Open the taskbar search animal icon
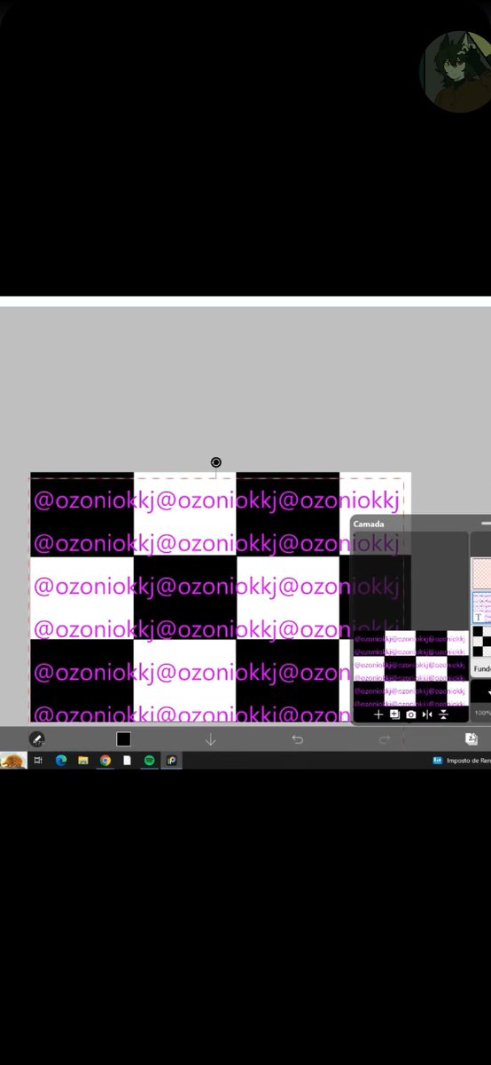Screen dimensions: 491x1065 point(13,761)
